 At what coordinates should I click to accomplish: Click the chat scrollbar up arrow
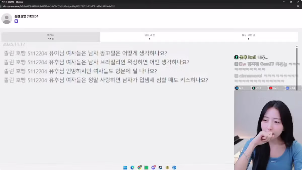(296, 47)
